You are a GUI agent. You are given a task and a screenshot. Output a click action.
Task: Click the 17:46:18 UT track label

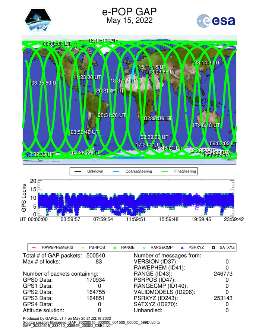206,126
